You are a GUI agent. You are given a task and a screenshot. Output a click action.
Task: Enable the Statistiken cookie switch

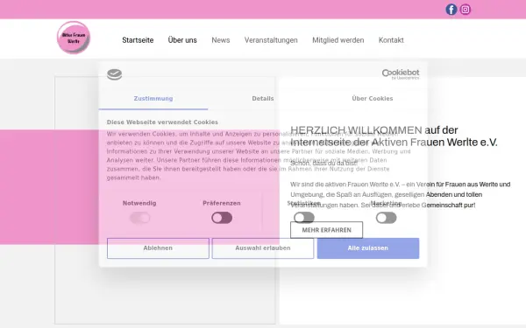click(304, 218)
